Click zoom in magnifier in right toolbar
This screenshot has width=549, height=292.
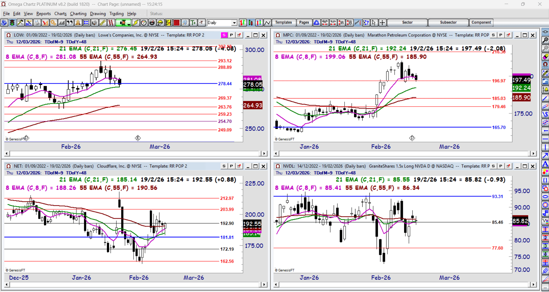[545, 40]
